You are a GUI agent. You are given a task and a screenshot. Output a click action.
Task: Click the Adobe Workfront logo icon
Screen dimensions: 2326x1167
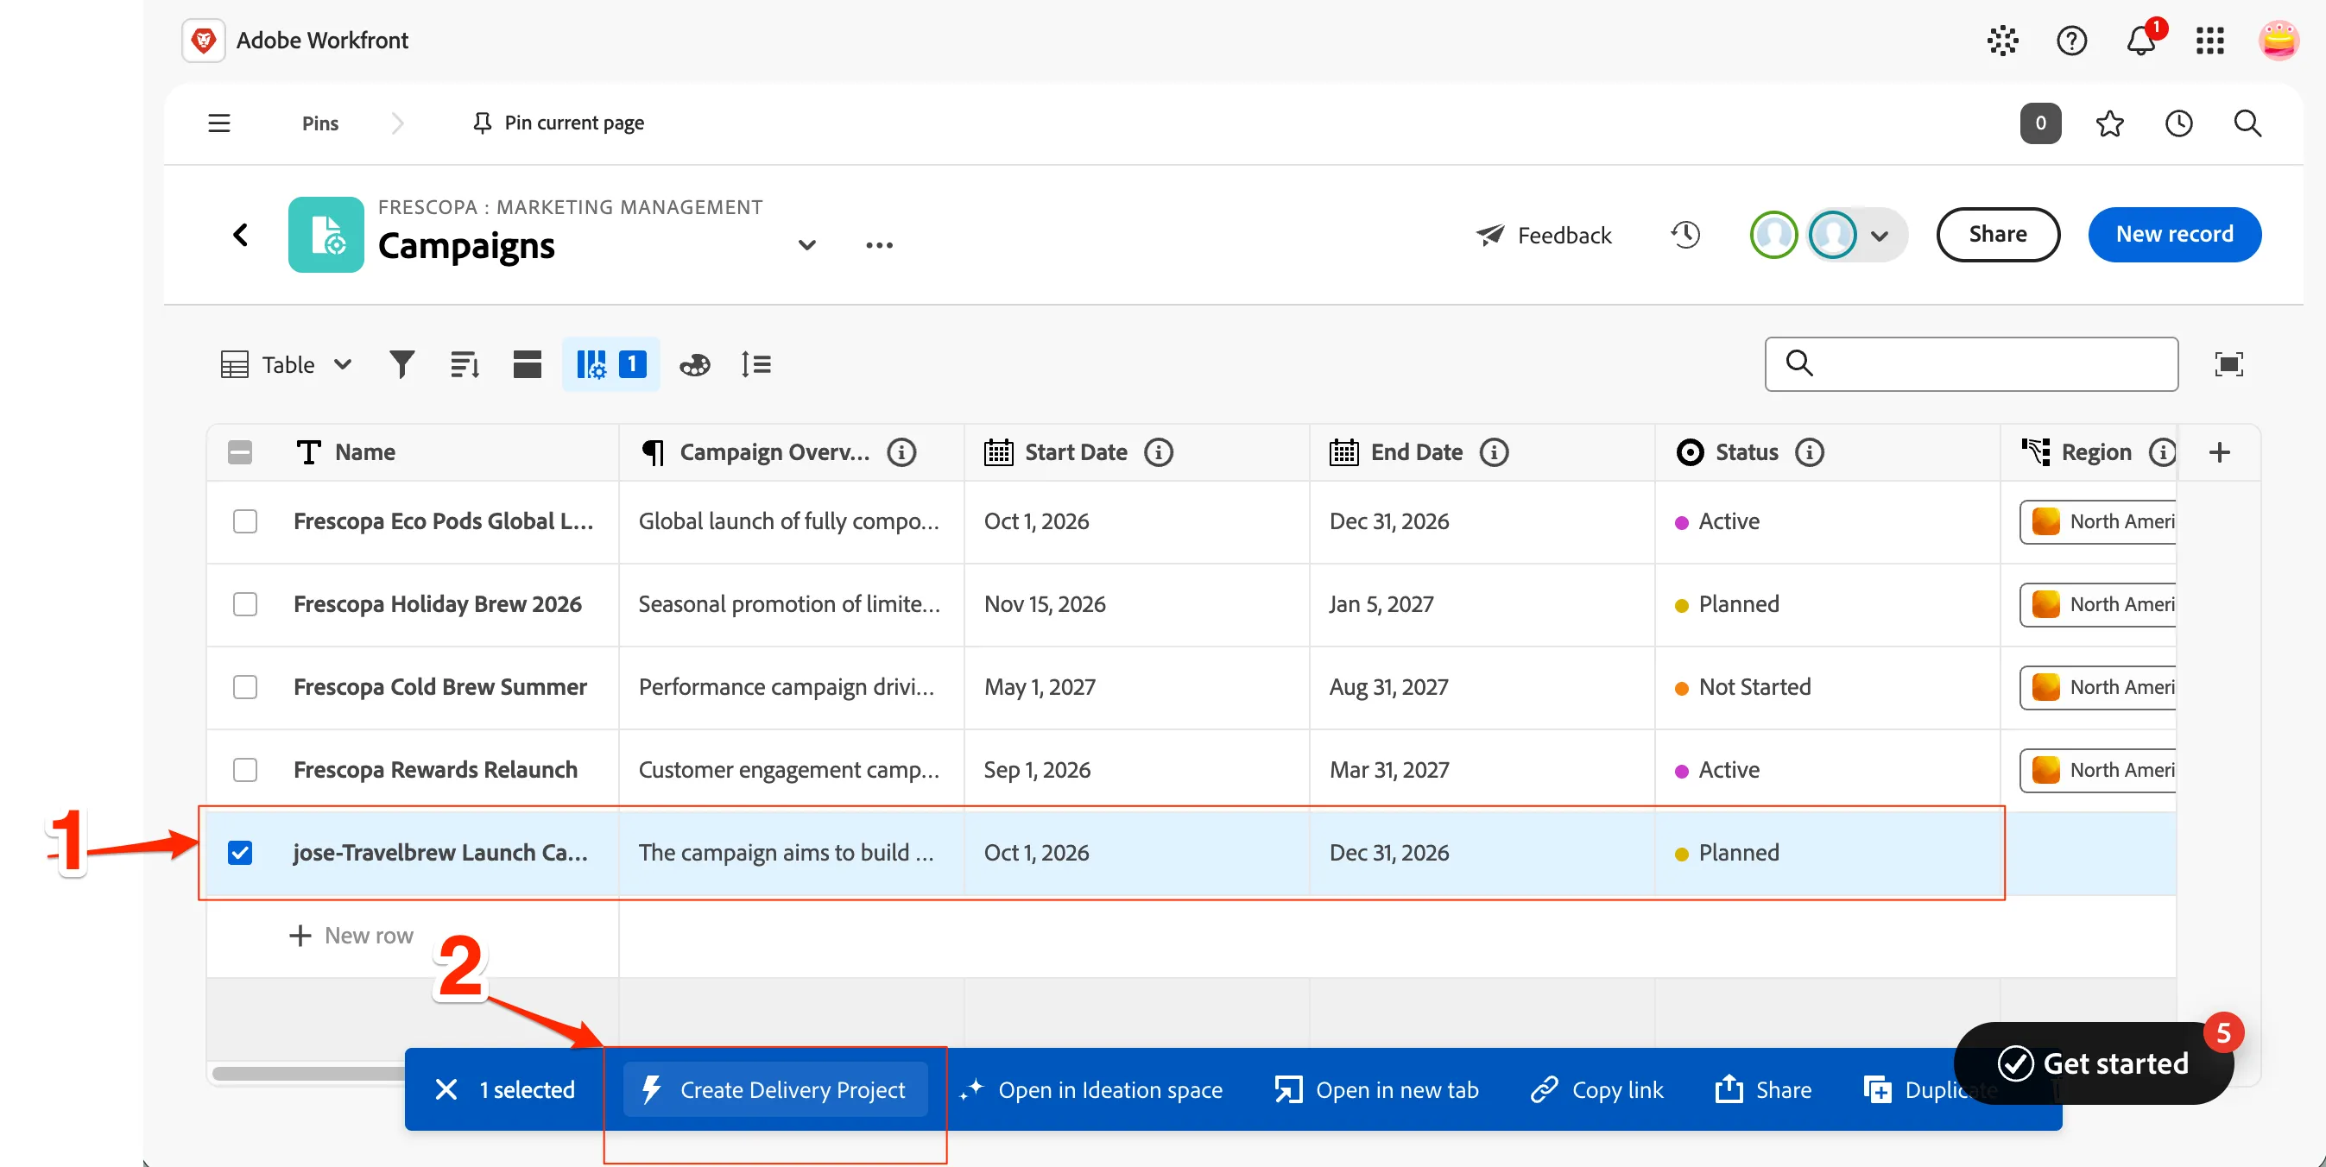[x=203, y=41]
